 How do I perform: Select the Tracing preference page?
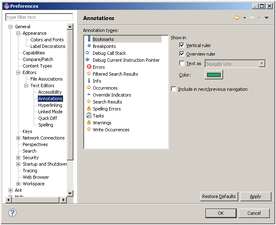click(30, 171)
